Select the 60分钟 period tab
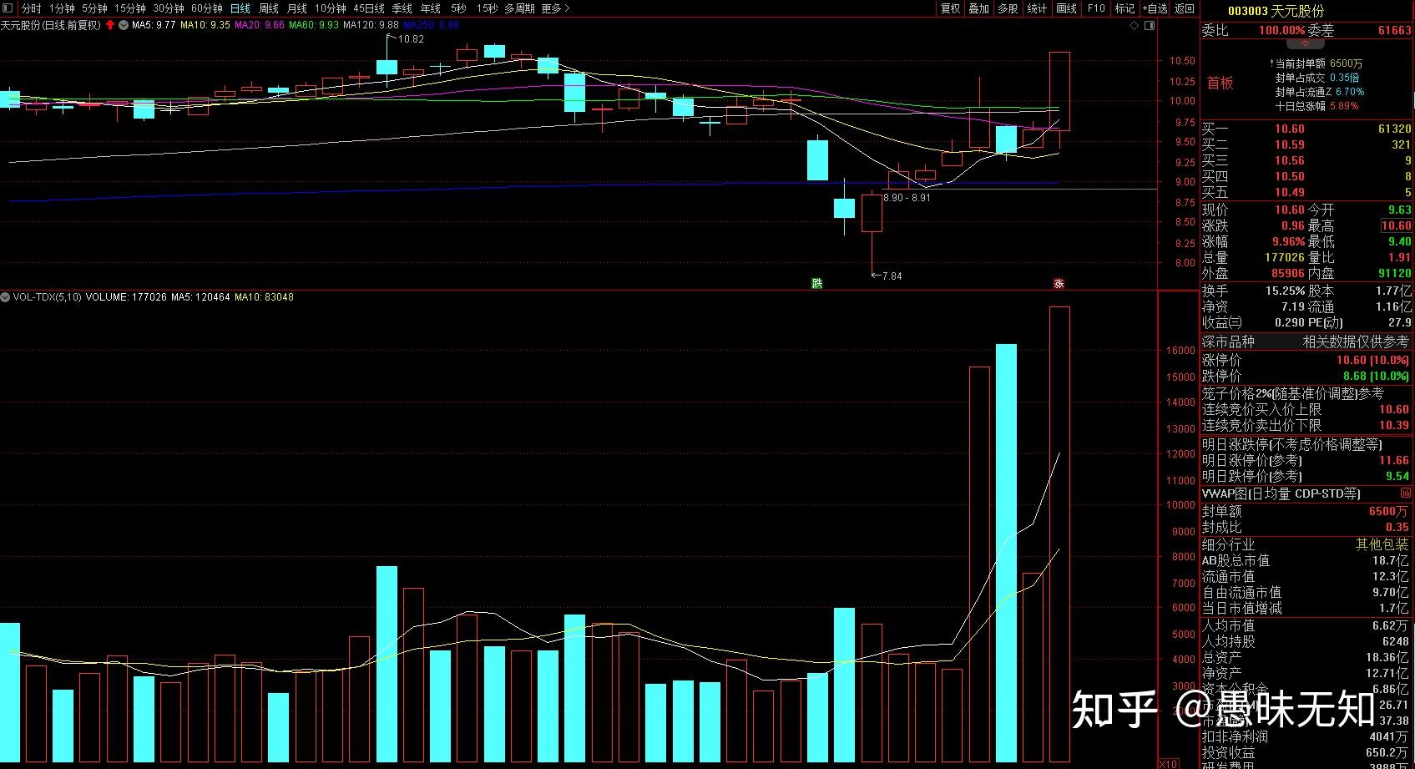 tap(207, 8)
